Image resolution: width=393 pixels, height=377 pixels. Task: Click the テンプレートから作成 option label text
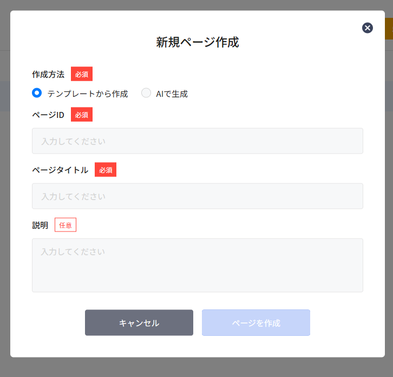pos(88,94)
